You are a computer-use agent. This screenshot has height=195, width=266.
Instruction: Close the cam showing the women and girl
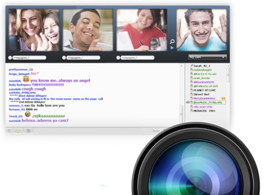click(x=10, y=58)
